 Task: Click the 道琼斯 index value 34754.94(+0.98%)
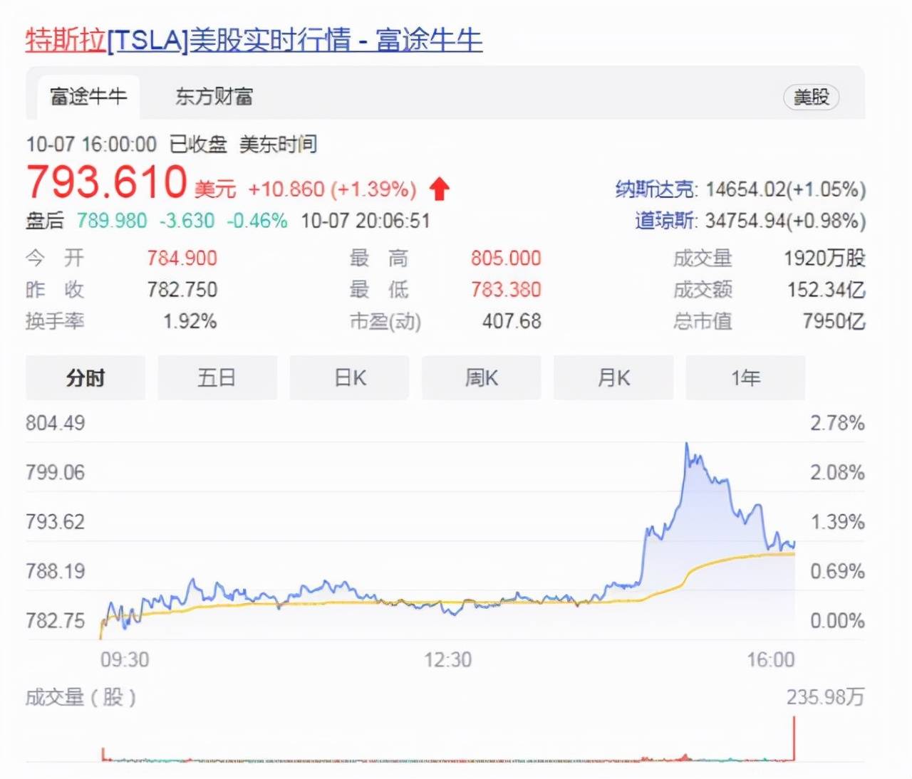pos(785,221)
